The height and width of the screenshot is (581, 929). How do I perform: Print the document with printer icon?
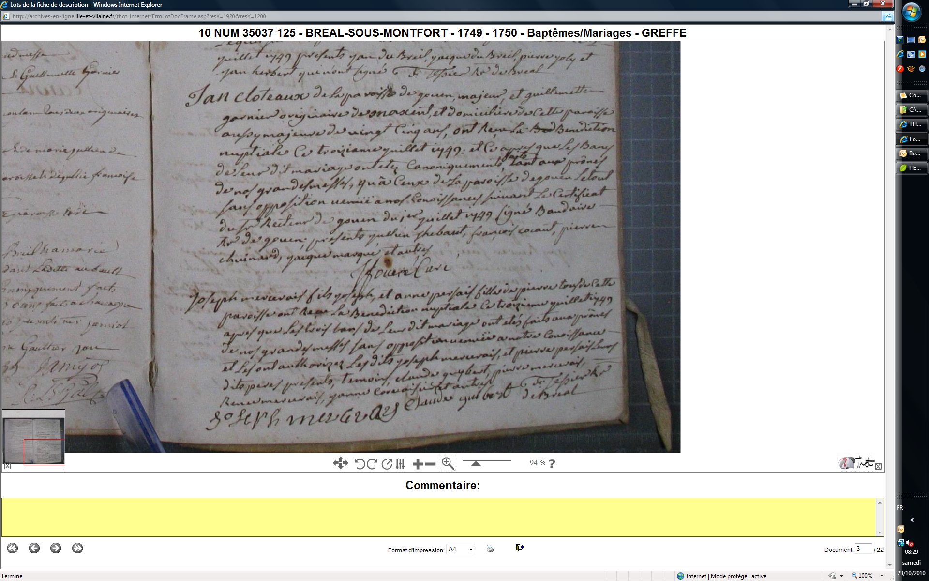[490, 549]
